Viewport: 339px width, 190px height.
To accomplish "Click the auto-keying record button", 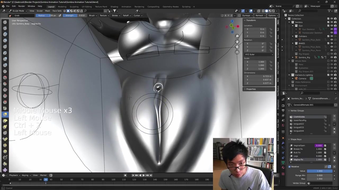I will pos(125,175).
